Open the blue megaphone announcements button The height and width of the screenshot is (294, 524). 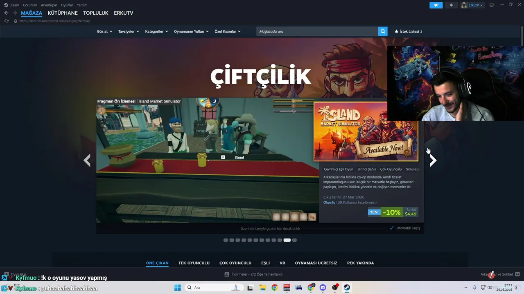click(436, 5)
